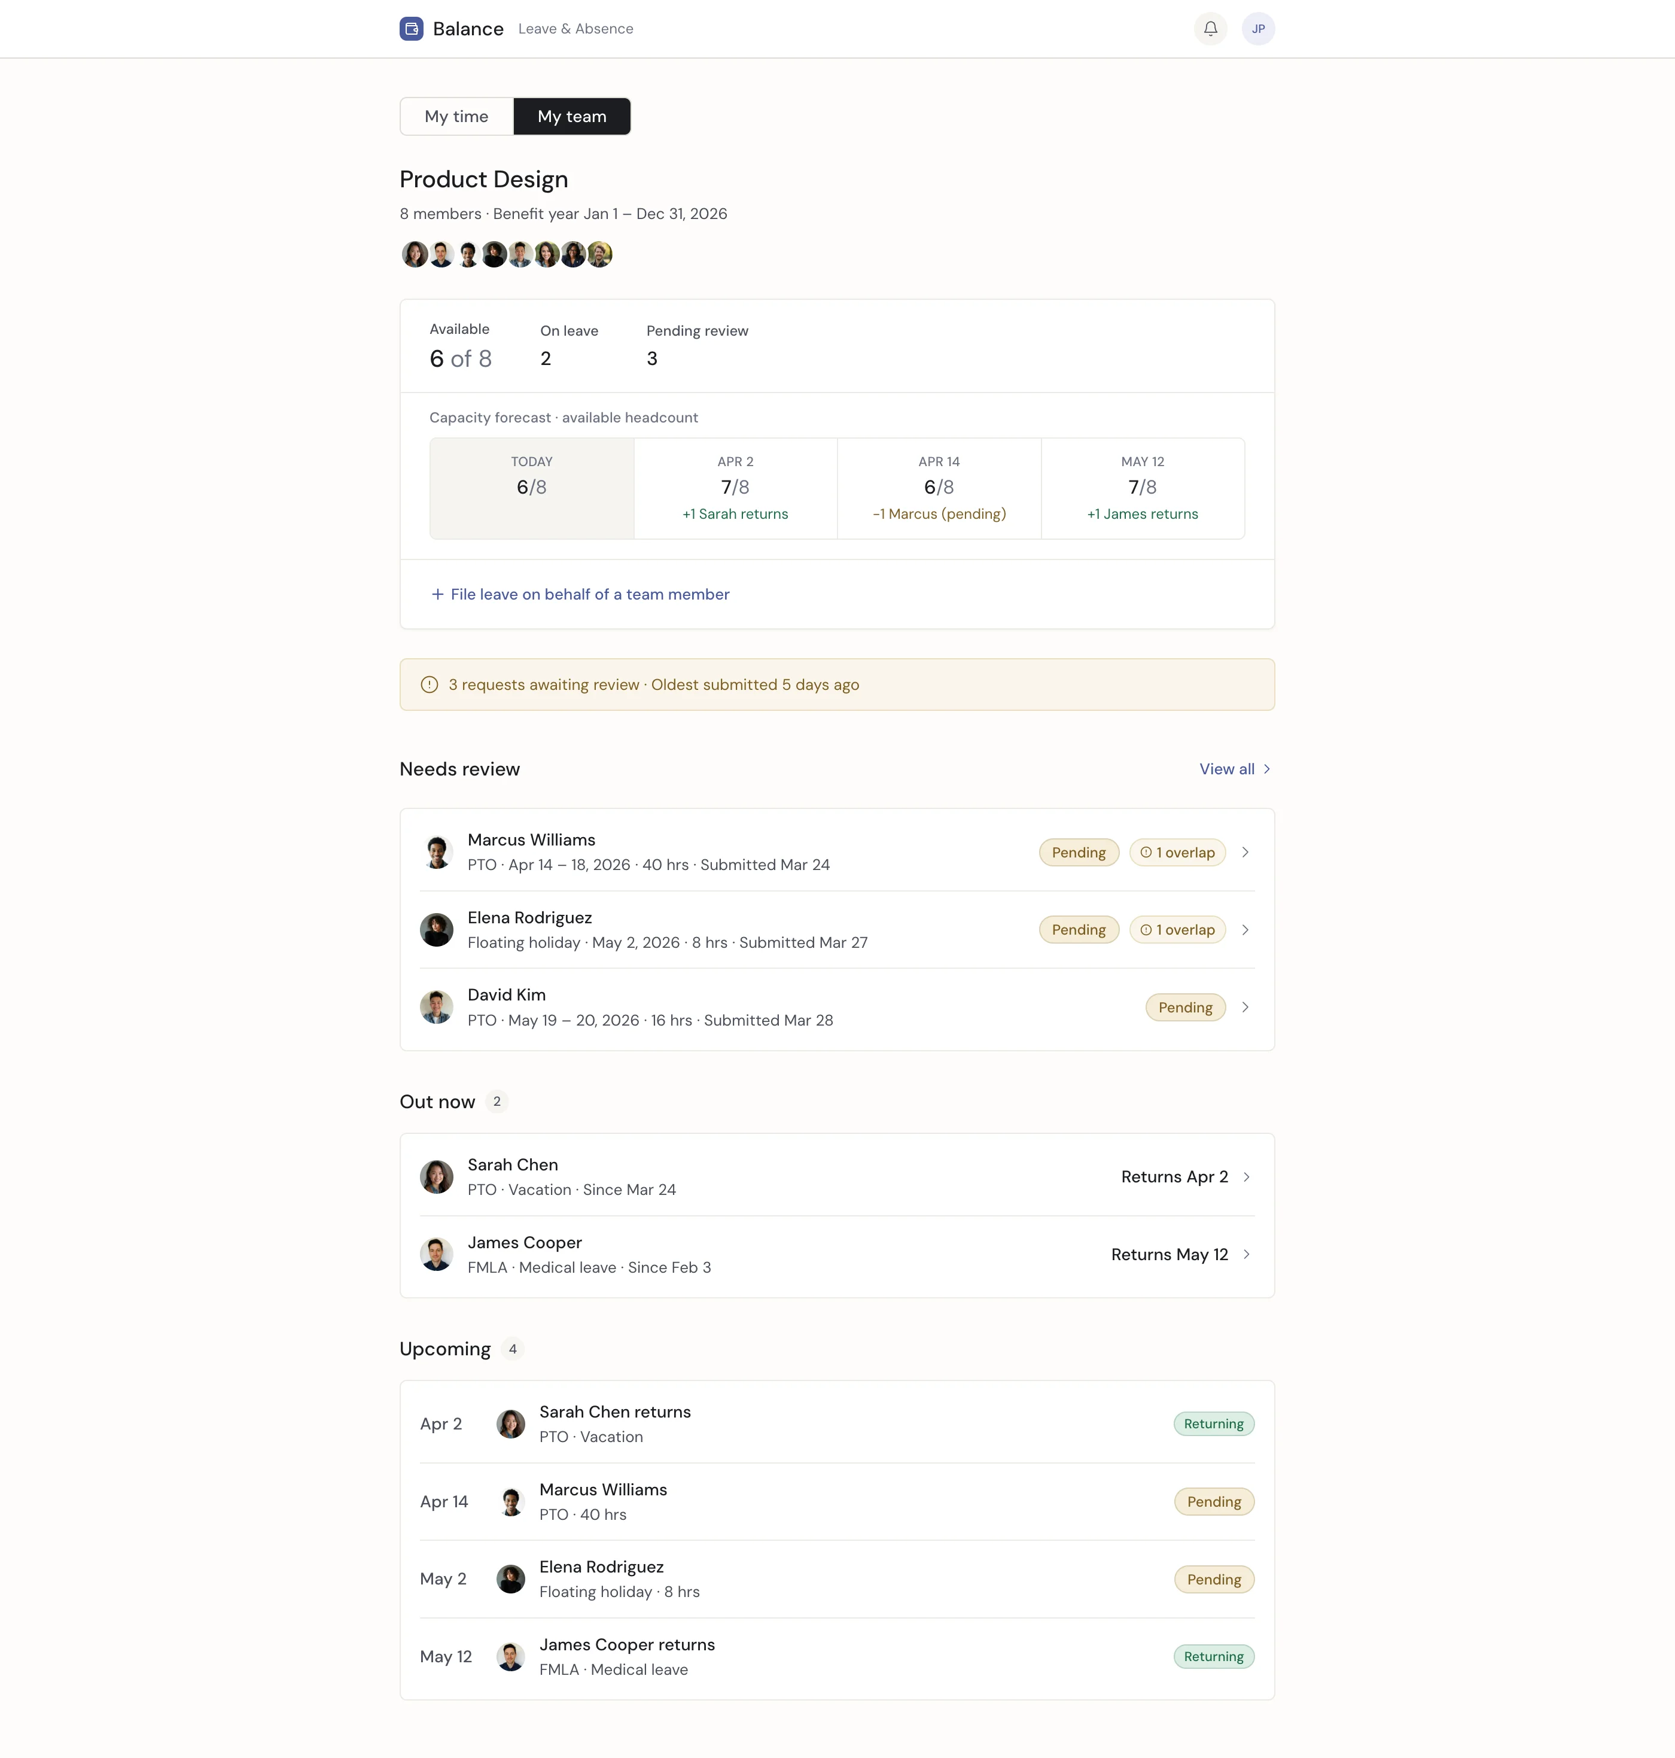Image resolution: width=1675 pixels, height=1758 pixels.
Task: Select the Apr 14 capacity forecast cell
Action: [x=939, y=488]
